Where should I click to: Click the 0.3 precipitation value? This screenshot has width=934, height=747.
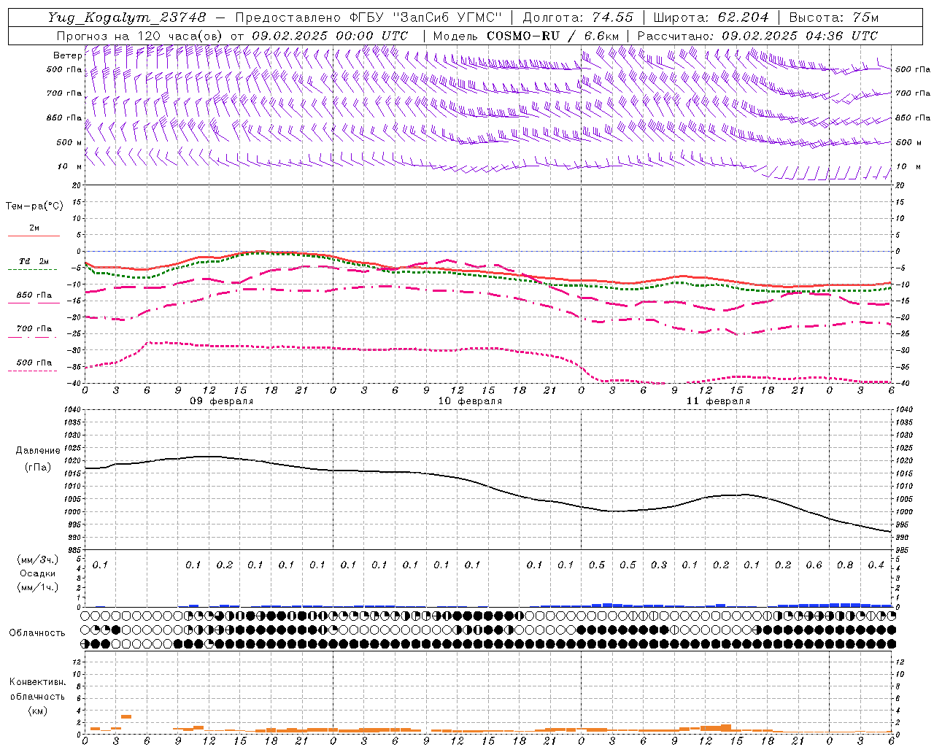tap(659, 565)
